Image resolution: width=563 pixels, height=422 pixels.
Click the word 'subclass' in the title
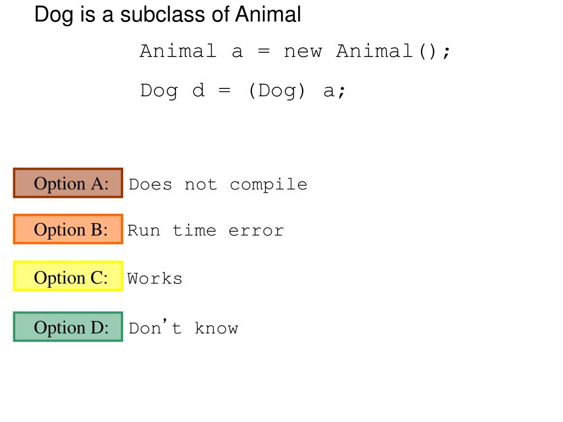pos(163,15)
